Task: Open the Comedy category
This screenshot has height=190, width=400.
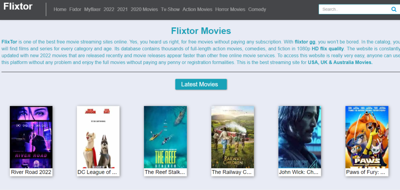Action: pos(257,9)
